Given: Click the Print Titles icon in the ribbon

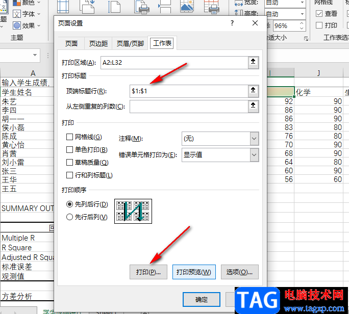Looking at the screenshot, I should (211, 6).
